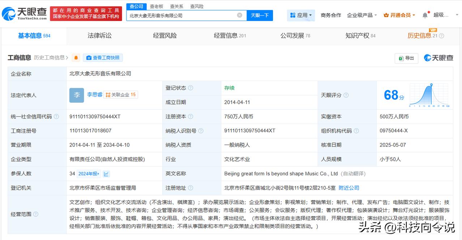The image size is (462, 240).
Task: Click business term 2014-04-11 至 2034-04-10
Action: coord(99,145)
